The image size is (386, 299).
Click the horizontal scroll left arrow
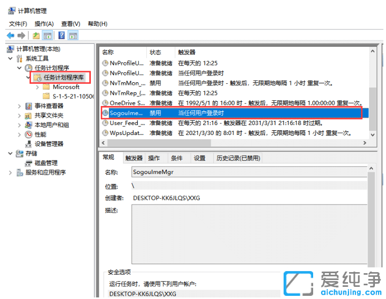tap(103, 143)
